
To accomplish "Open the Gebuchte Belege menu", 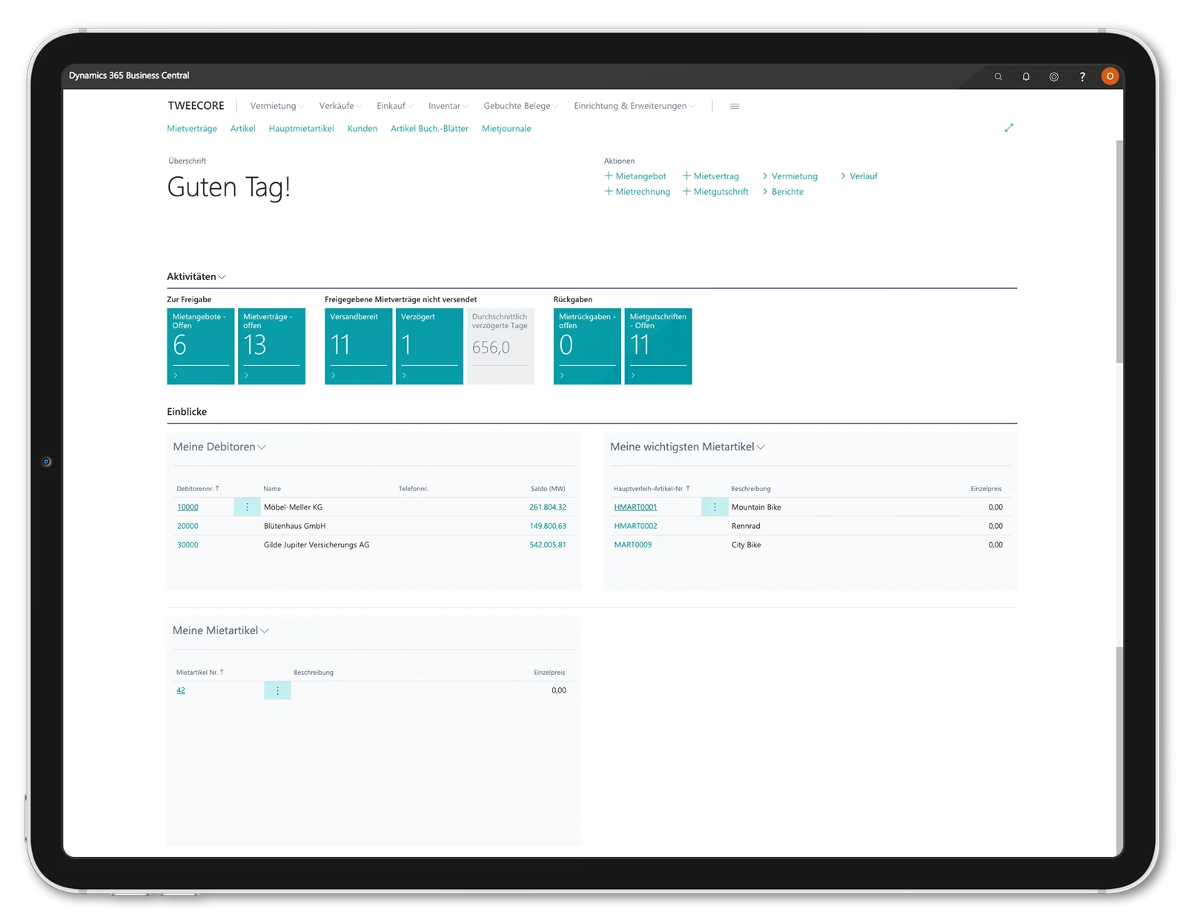I will pos(520,106).
